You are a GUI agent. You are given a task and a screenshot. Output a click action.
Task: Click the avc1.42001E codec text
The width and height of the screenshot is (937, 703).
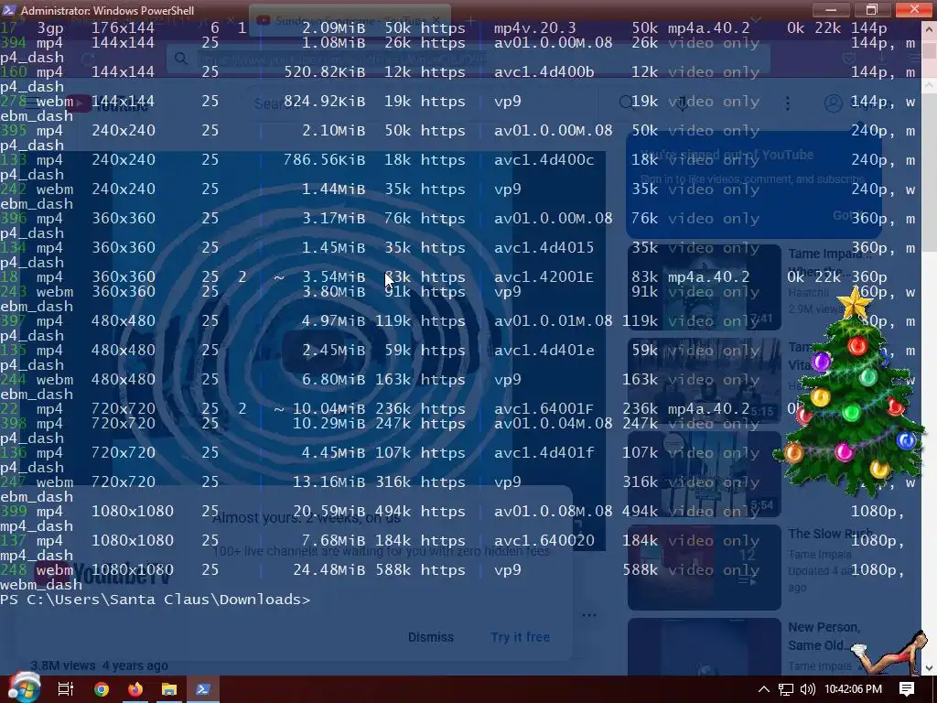point(544,276)
